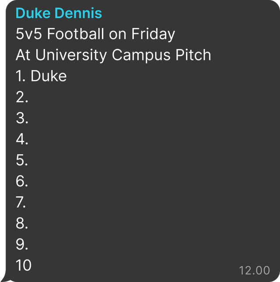This screenshot has height=282, width=280.
Task: Select the 5v5 Football on Friday line
Action: 95,34
